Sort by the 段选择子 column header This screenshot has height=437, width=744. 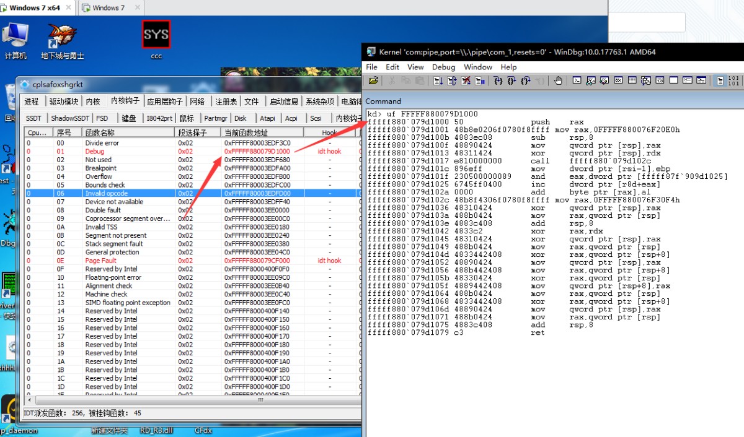[x=198, y=132]
